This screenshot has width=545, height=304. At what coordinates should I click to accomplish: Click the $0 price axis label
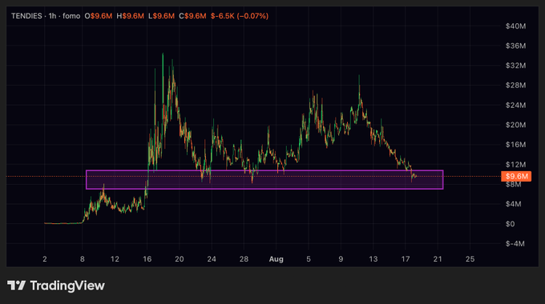pos(511,224)
